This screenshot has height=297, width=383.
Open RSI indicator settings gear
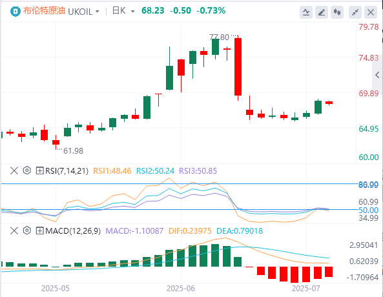pyautogui.click(x=27, y=170)
